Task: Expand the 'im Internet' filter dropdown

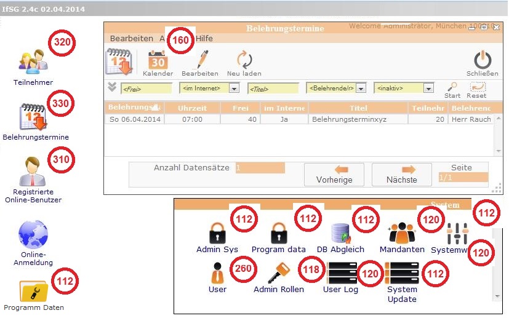Action: [233, 89]
